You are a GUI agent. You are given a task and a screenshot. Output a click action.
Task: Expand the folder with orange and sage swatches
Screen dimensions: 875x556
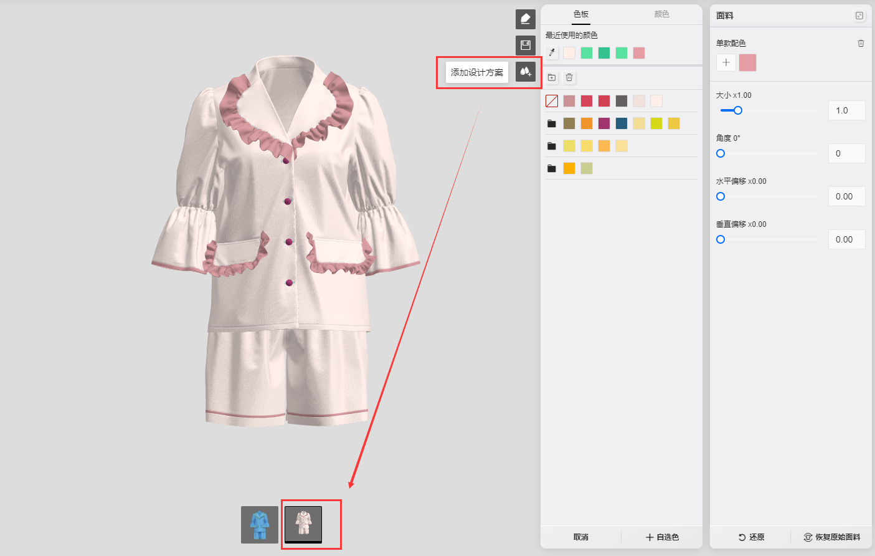coord(552,168)
